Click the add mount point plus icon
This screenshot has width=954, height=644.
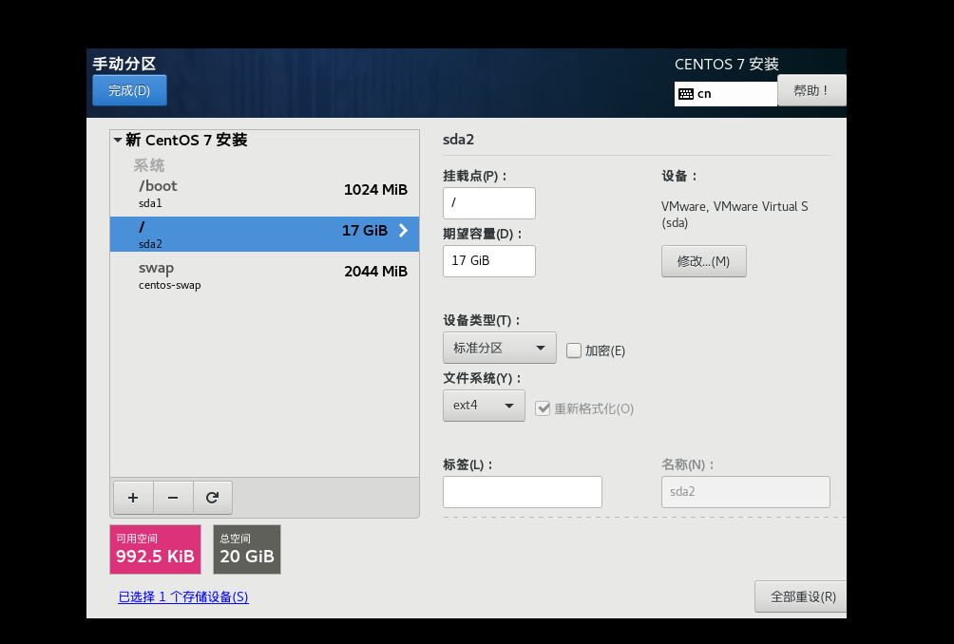[x=133, y=498]
